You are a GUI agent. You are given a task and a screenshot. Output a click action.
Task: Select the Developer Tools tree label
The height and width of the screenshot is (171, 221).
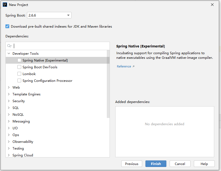(26, 54)
